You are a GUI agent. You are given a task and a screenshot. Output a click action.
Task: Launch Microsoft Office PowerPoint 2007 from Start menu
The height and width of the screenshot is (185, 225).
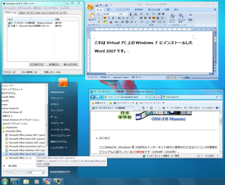(x=25, y=146)
